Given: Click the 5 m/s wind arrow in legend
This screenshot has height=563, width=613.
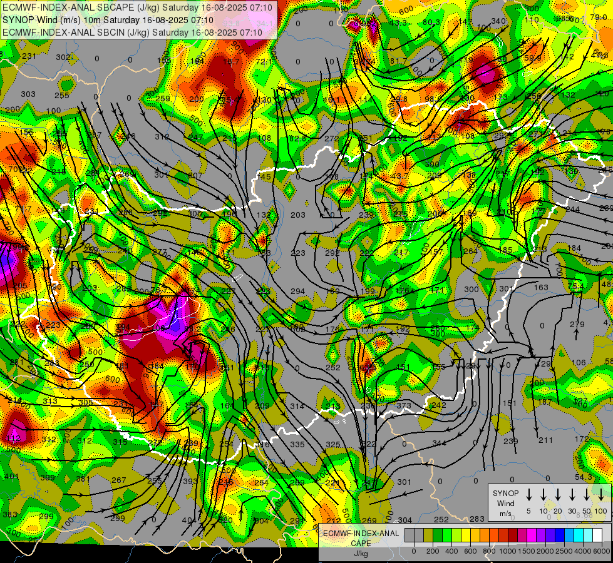Looking at the screenshot, I should (x=528, y=494).
